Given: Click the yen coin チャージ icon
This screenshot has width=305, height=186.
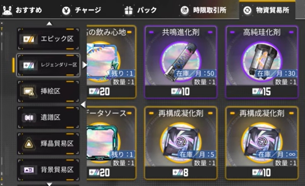Looking at the screenshot, I should 66,11.
